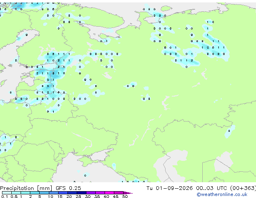The image size is (256, 198).
Task: Pick the 15–20 mm blue legend swatch
Action: click(63, 193)
